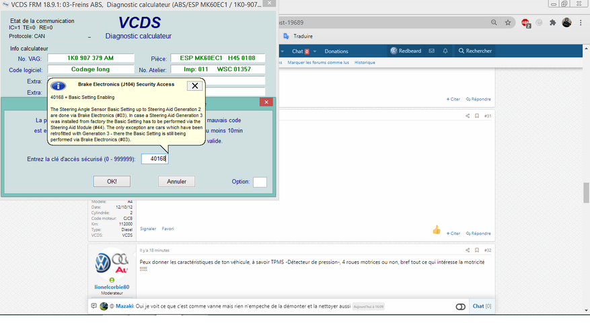Click the blue info icon in the Security Access balloon
This screenshot has width=590, height=323.
coord(59,85)
